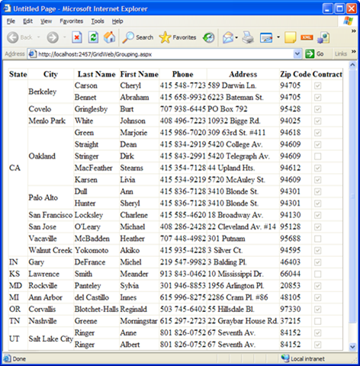360x366 pixels.
Task: Toggle Contract checkbox for Stringer Dirk
Action: click(317, 156)
